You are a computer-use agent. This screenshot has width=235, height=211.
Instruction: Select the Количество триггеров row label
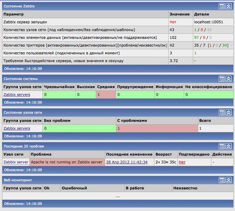(x=85, y=45)
